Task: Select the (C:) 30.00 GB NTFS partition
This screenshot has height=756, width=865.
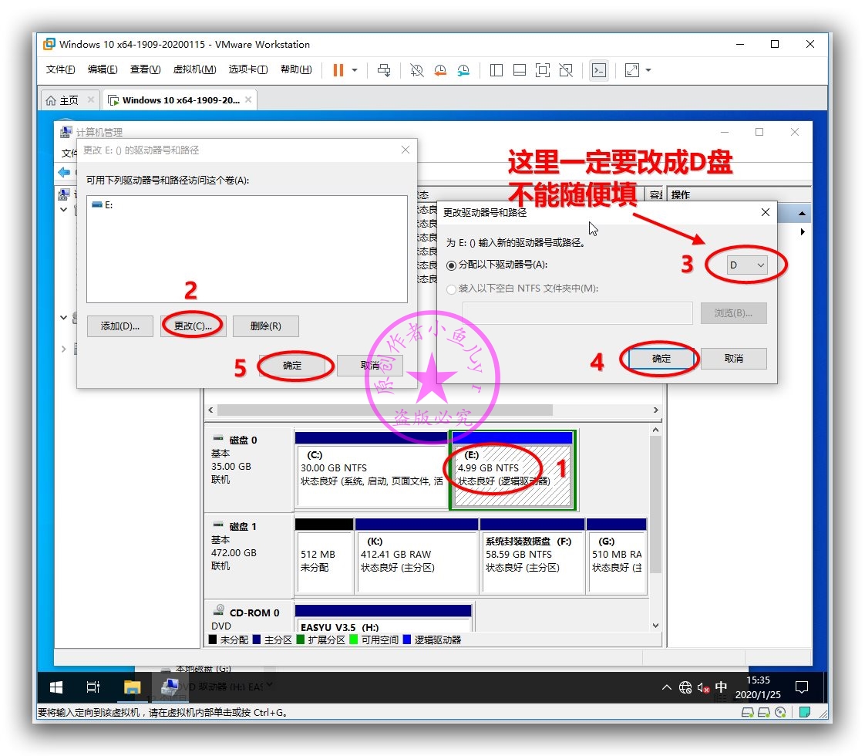Action: (372, 470)
